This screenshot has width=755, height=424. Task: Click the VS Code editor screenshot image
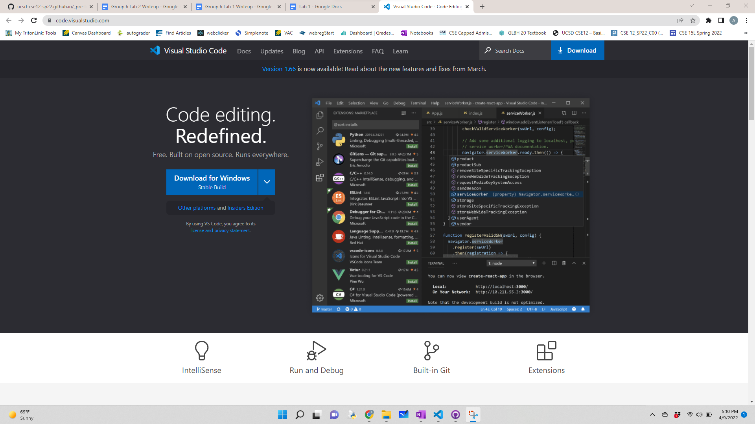pos(451,205)
